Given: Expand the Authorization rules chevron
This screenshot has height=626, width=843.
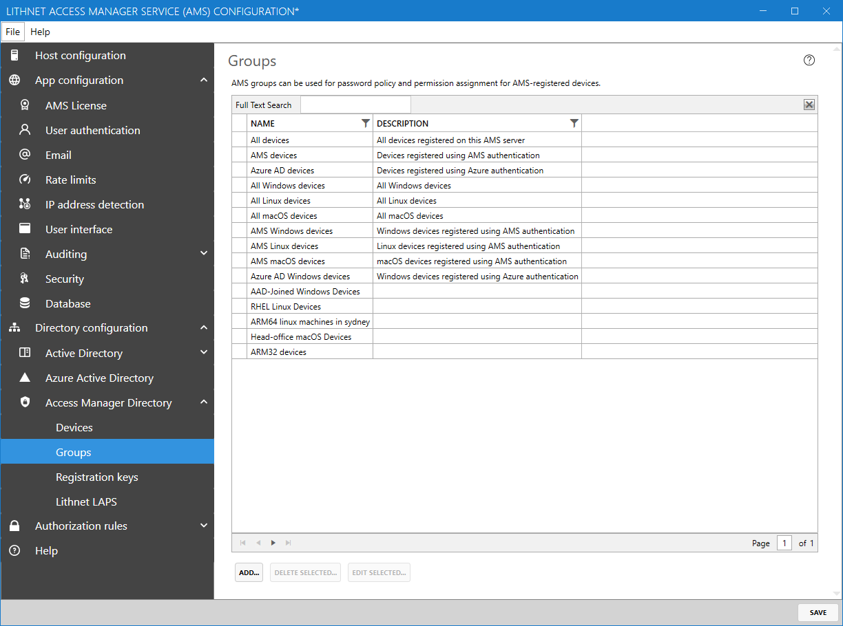Looking at the screenshot, I should tap(204, 526).
